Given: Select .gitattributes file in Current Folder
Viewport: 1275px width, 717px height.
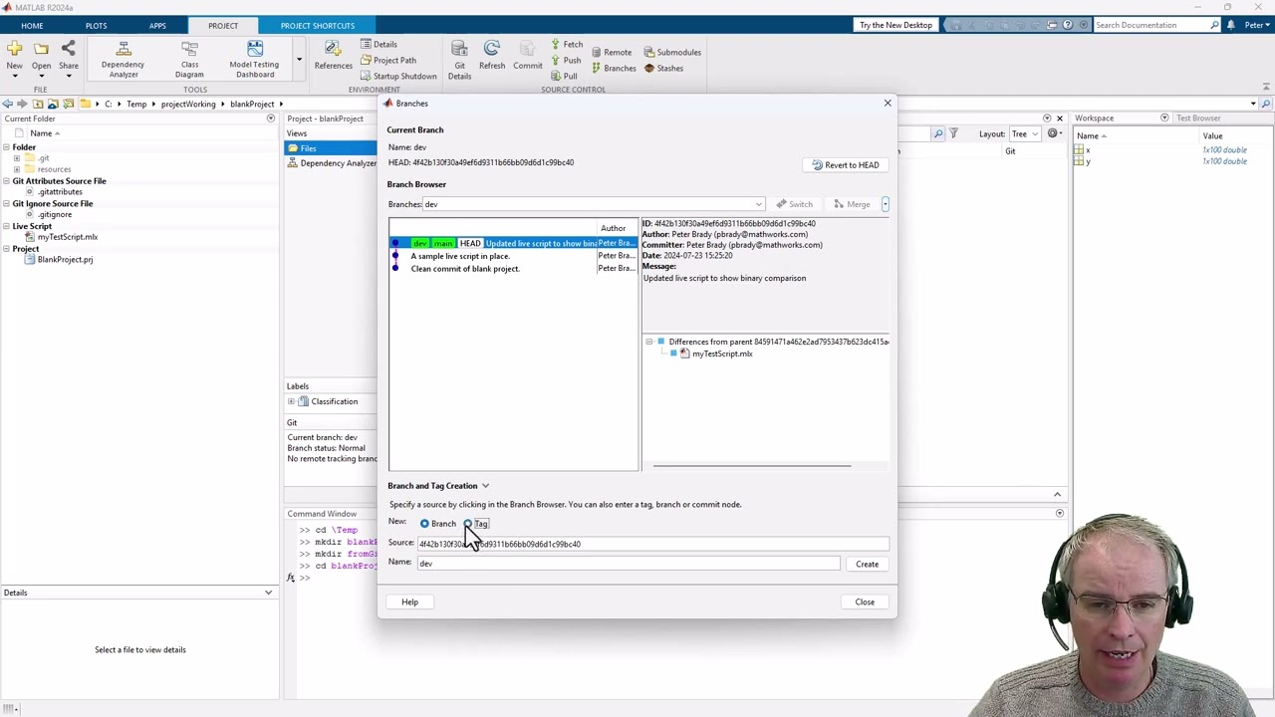Looking at the screenshot, I should 60,192.
